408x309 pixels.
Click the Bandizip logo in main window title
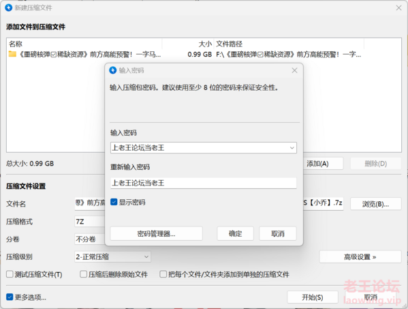click(x=9, y=8)
